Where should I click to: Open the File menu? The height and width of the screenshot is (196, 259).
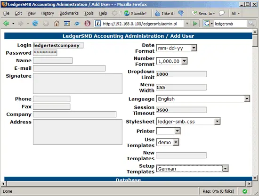pos(6,13)
